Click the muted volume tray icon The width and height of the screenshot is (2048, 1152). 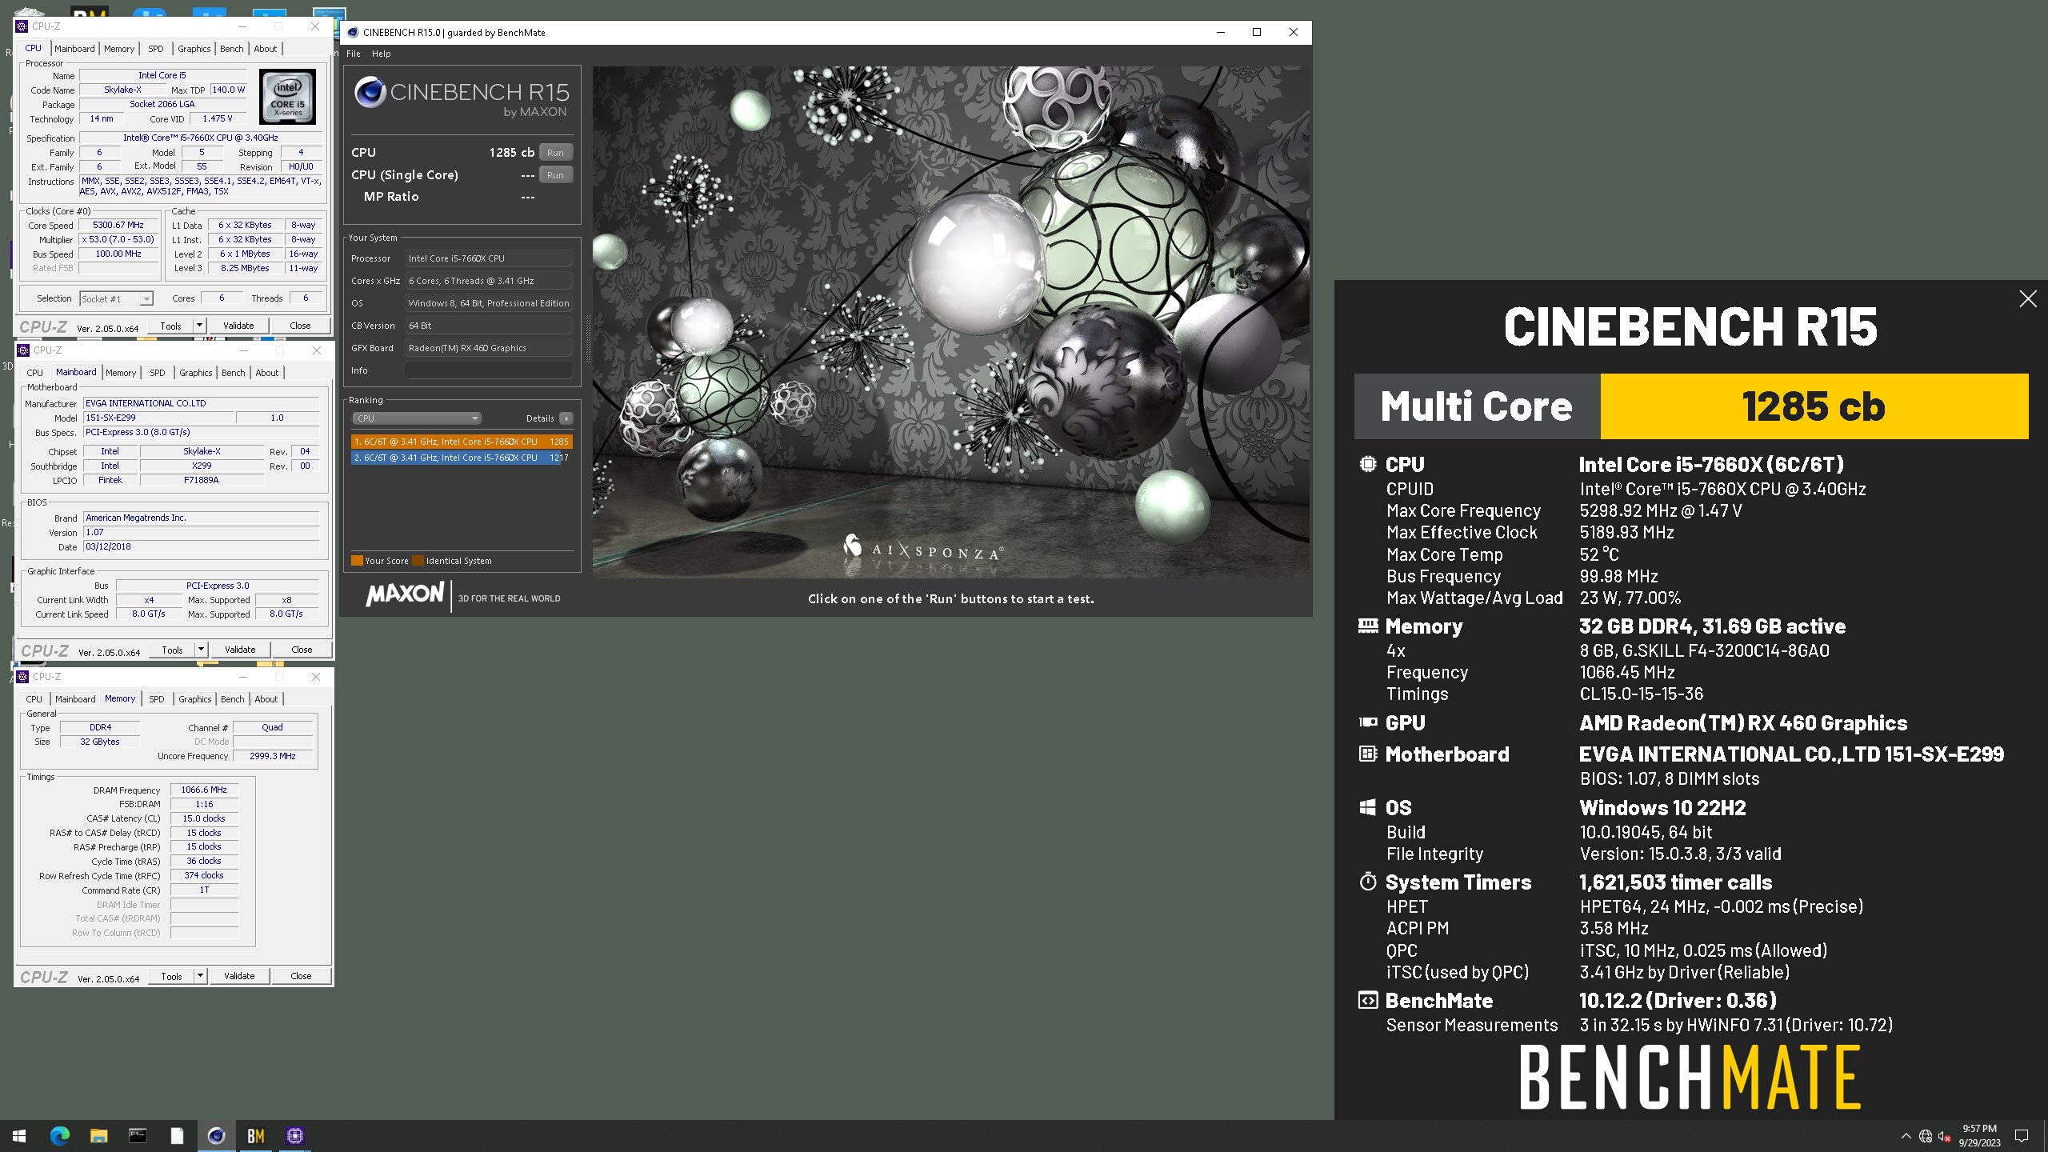tap(1944, 1136)
